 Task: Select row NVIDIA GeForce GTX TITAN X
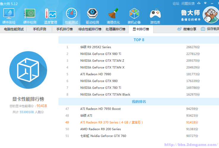click(139, 67)
